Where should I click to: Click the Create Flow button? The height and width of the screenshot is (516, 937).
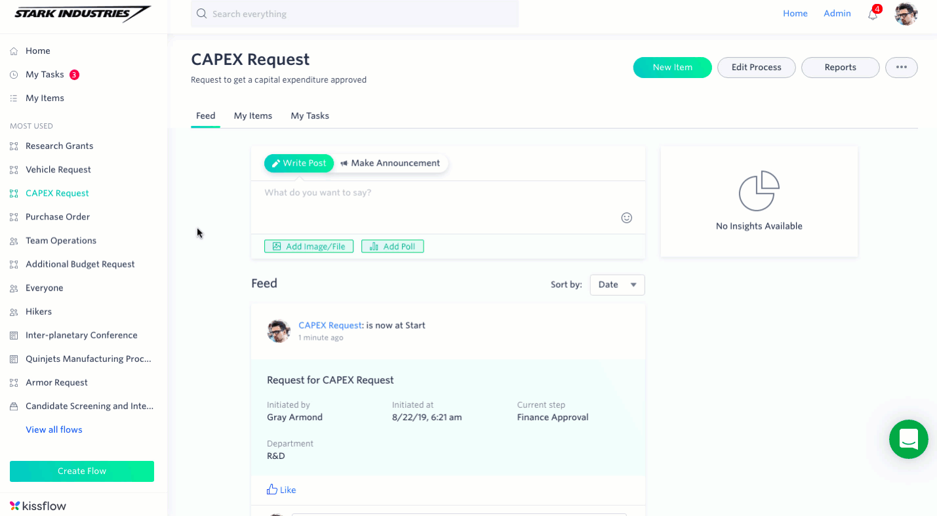coord(82,471)
